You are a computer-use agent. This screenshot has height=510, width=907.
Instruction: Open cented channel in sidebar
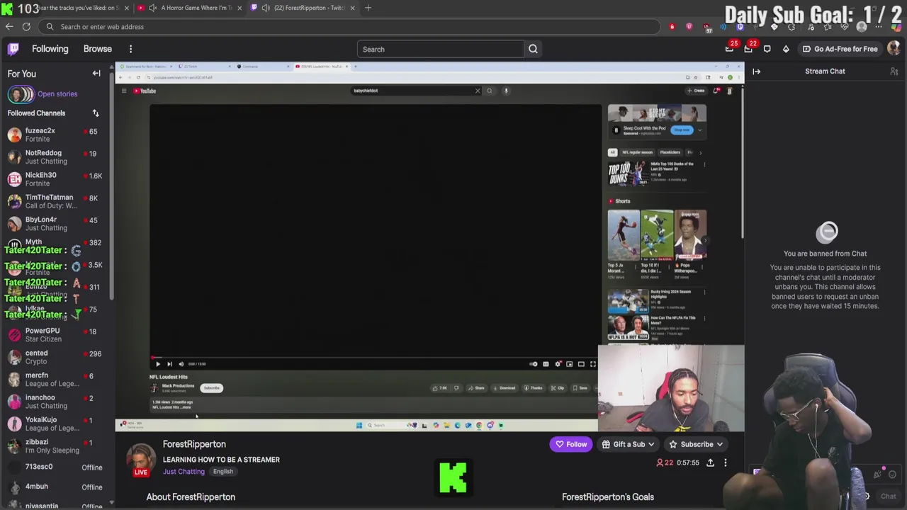[57, 357]
